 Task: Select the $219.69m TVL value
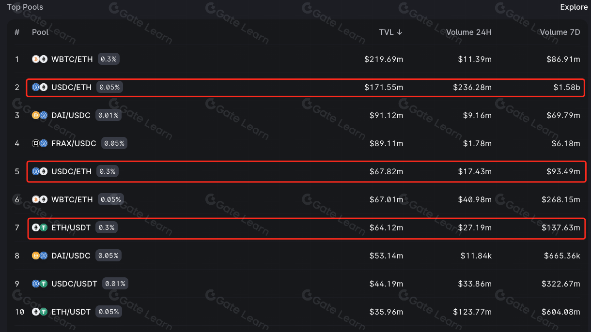point(384,59)
